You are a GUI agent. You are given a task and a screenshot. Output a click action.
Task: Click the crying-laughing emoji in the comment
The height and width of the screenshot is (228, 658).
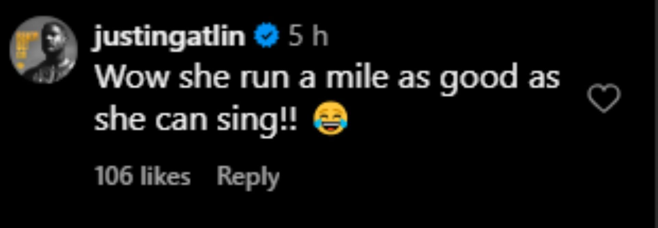330,118
